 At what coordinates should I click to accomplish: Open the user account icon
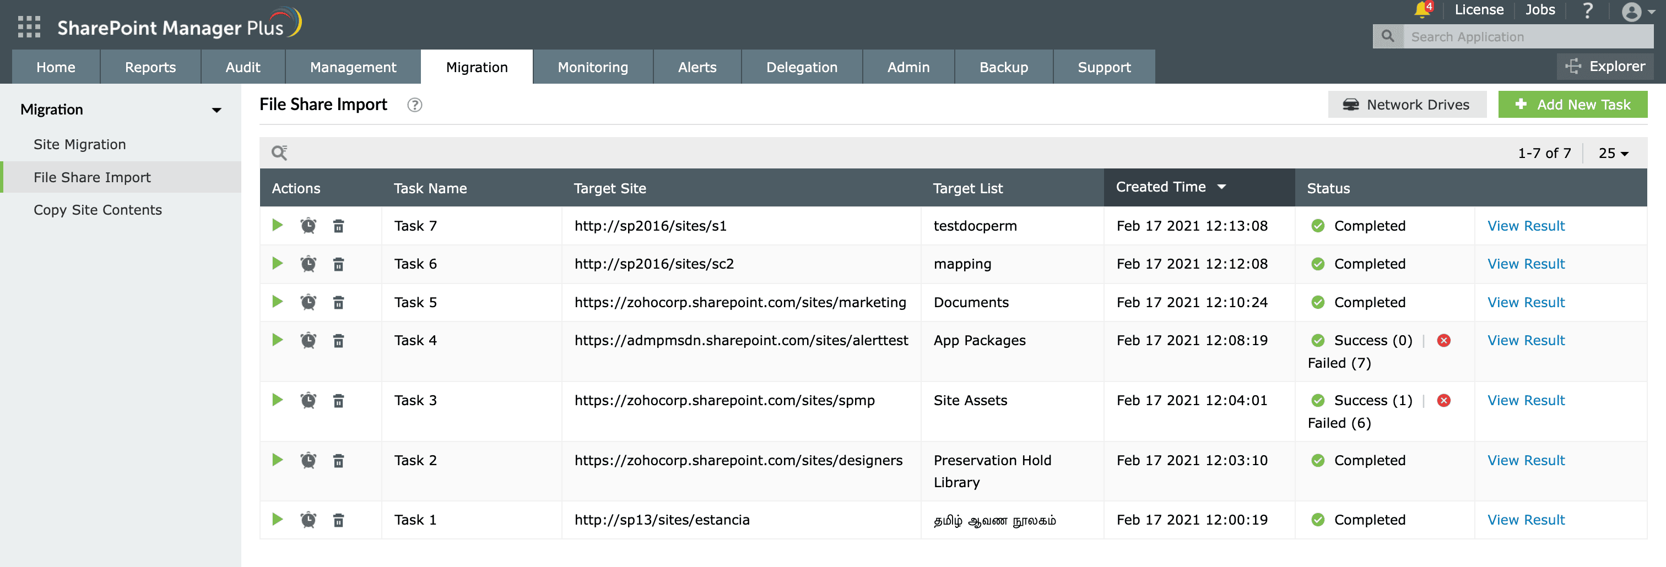click(1632, 12)
